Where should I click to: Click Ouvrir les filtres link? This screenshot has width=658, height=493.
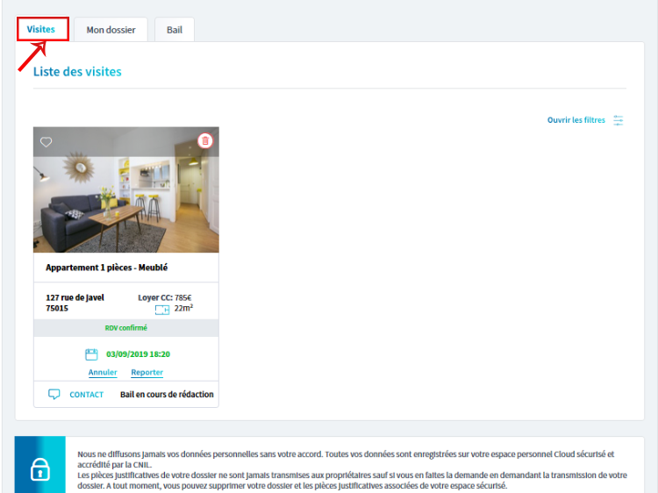tap(576, 120)
